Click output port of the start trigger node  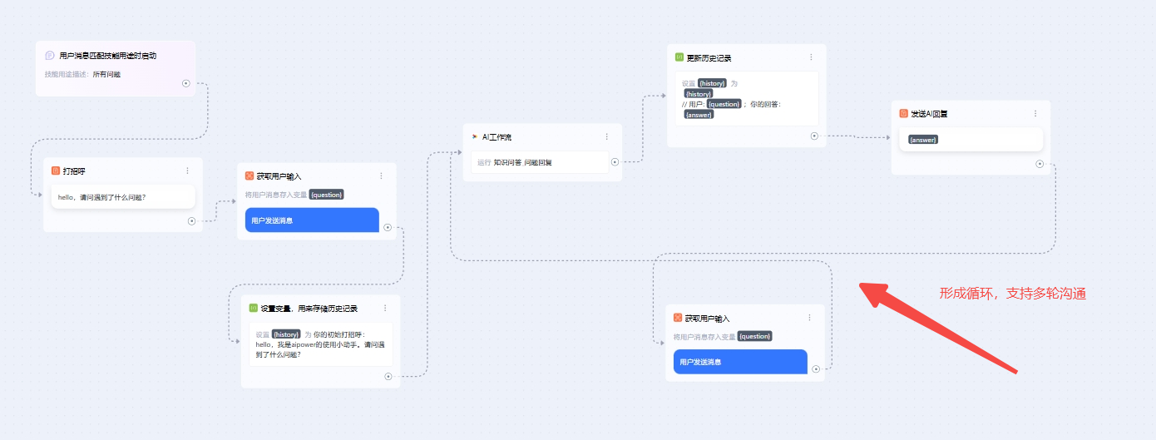pos(185,83)
